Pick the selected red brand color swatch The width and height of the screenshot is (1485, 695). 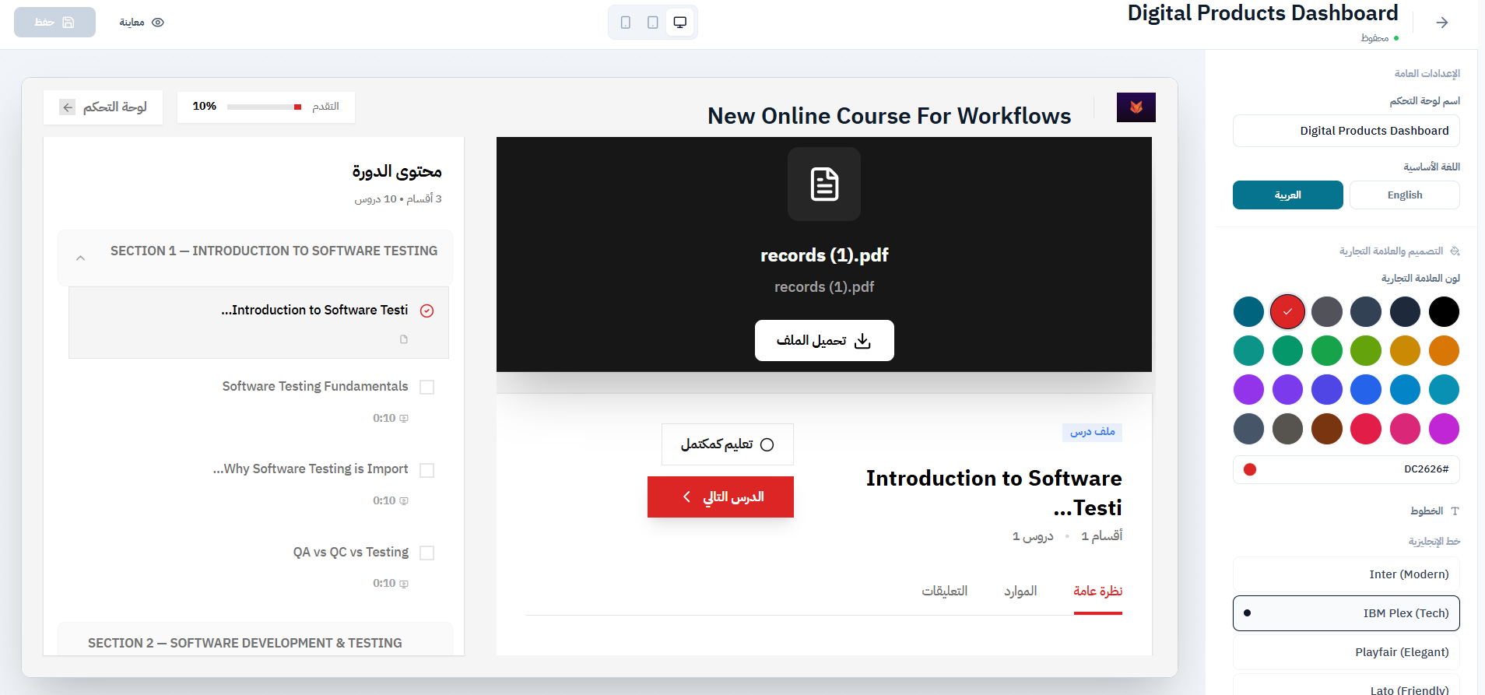(1288, 312)
